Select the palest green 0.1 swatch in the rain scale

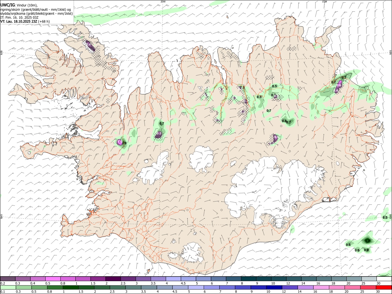tap(8, 287)
